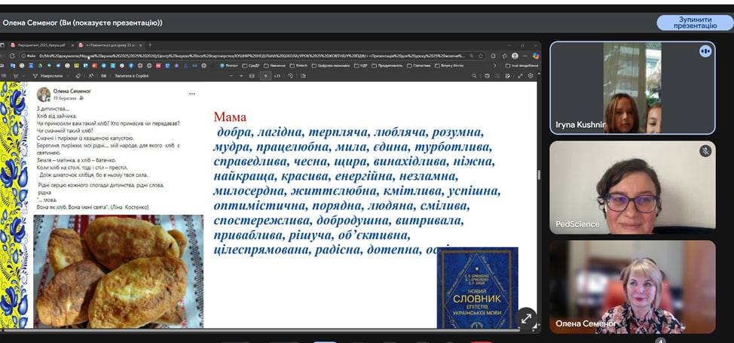Open a new browser tab with plus icon
This screenshot has height=343, width=734.
[x=149, y=45]
